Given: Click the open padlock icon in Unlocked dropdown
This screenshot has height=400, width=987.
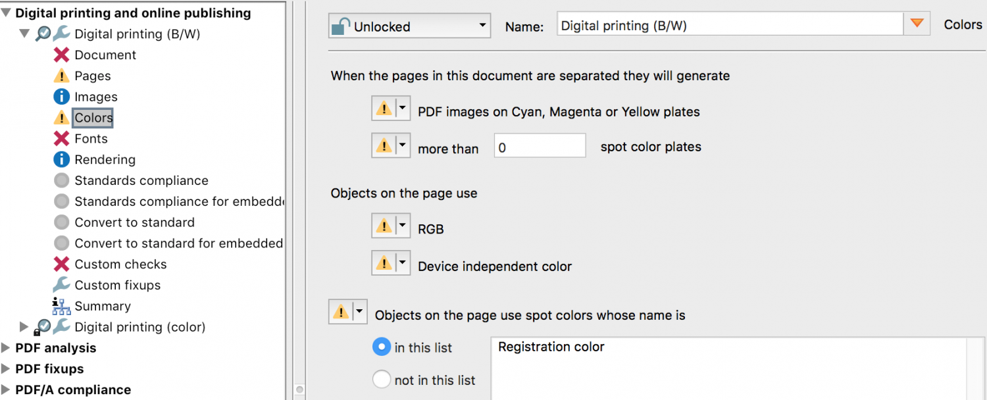Looking at the screenshot, I should pyautogui.click(x=341, y=27).
